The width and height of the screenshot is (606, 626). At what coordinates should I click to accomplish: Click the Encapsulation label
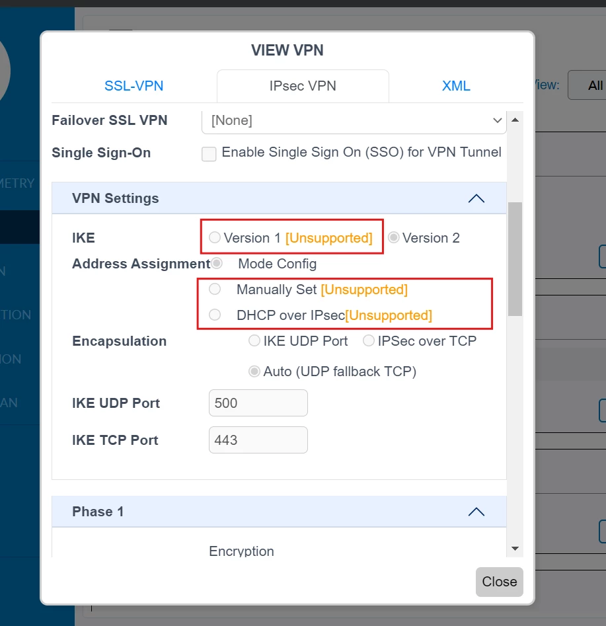pos(120,341)
